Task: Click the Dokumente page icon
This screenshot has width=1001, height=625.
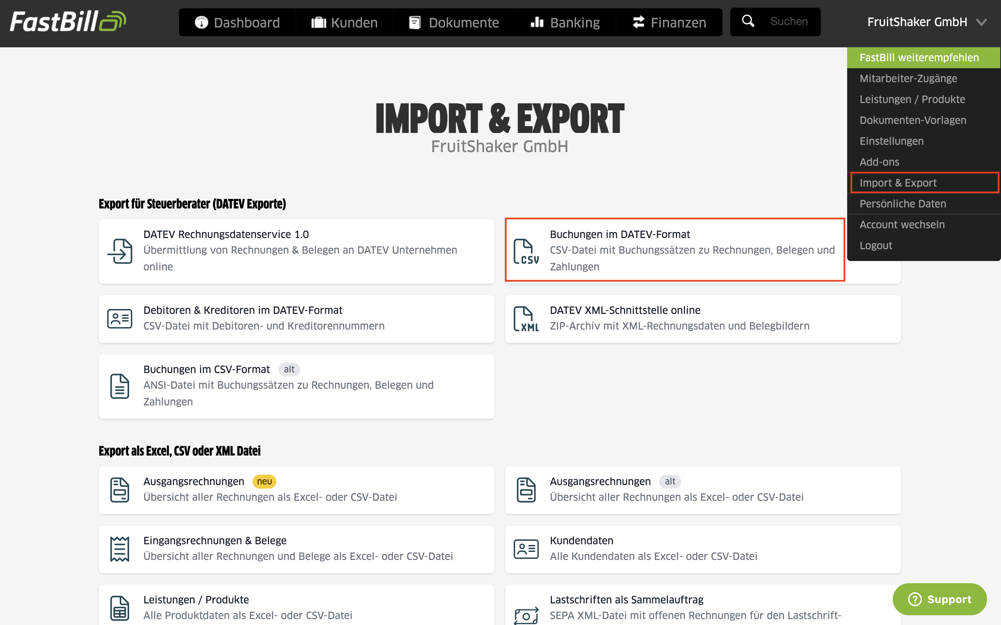Action: tap(415, 22)
